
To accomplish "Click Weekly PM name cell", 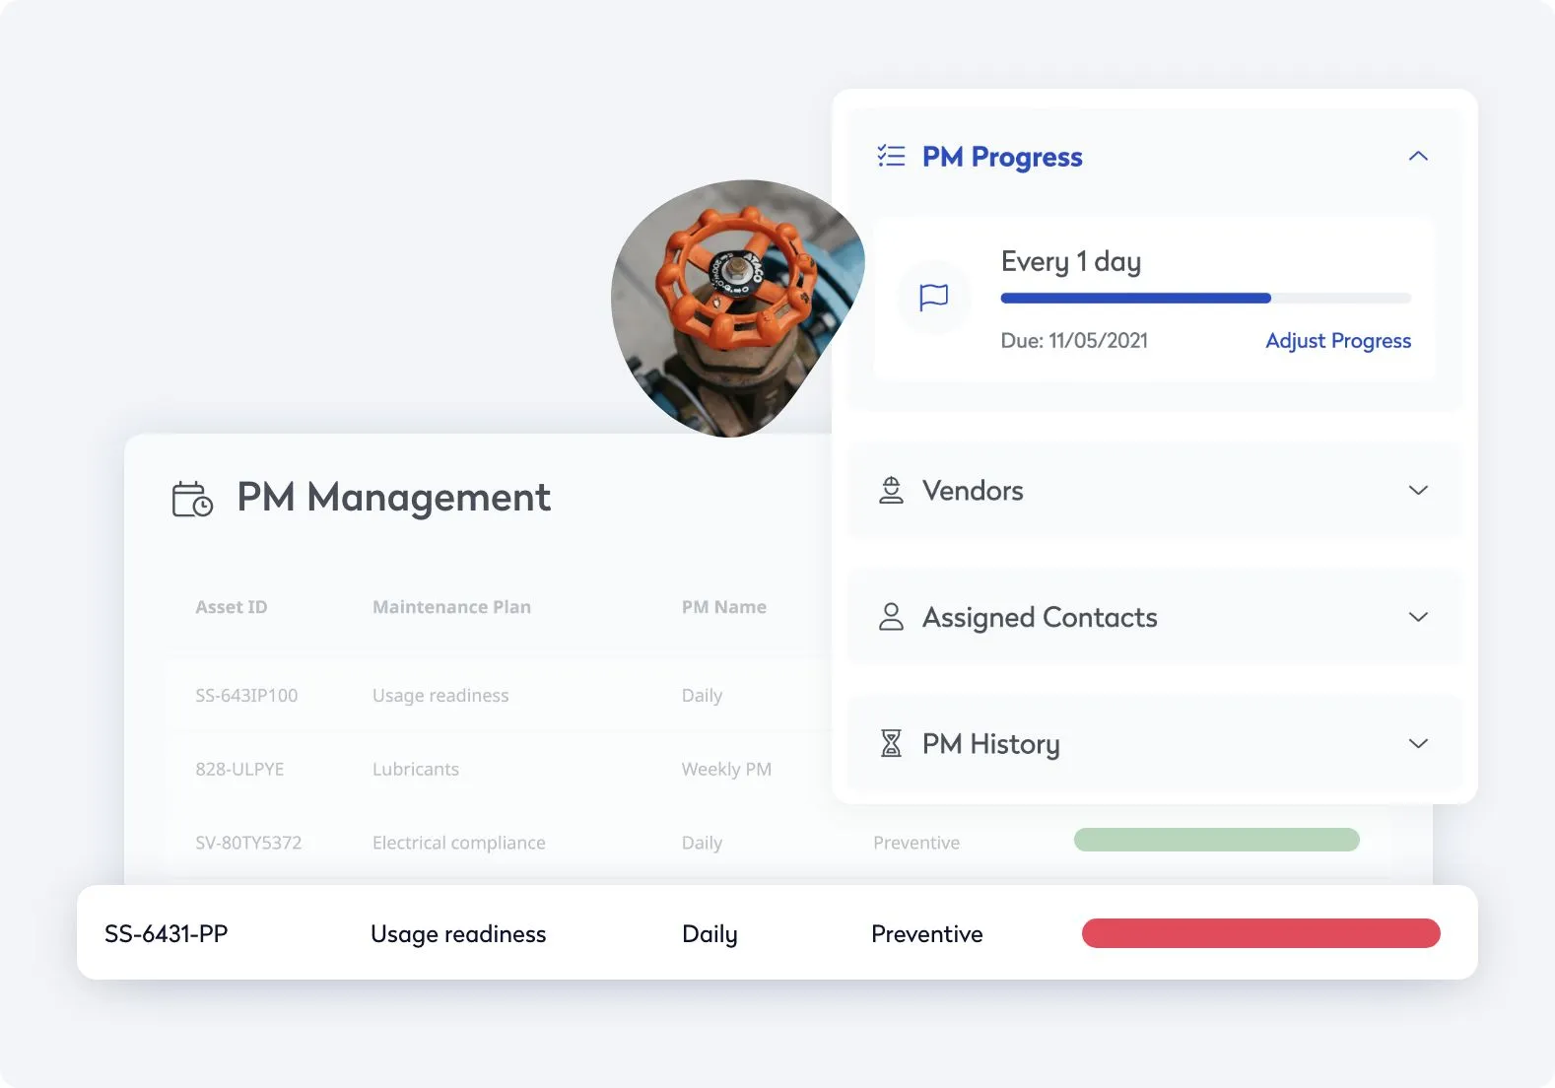I will (x=726, y=770).
